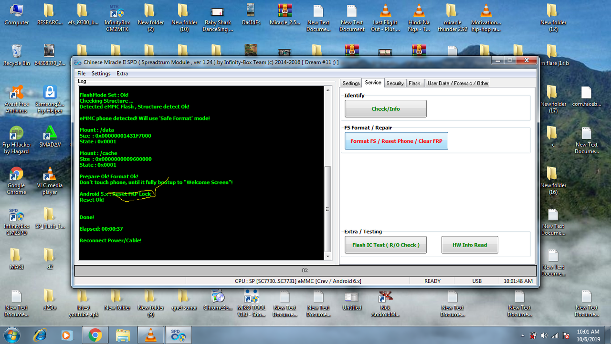Click the 'Mount : /cache' log line
Screen dimensions: 611x344
pos(98,153)
